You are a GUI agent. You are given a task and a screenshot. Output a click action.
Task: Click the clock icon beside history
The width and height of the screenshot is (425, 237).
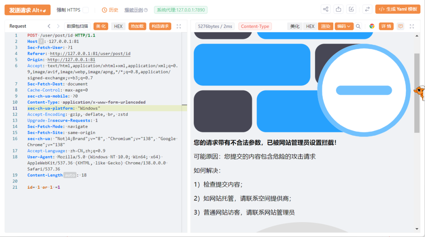pos(104,10)
